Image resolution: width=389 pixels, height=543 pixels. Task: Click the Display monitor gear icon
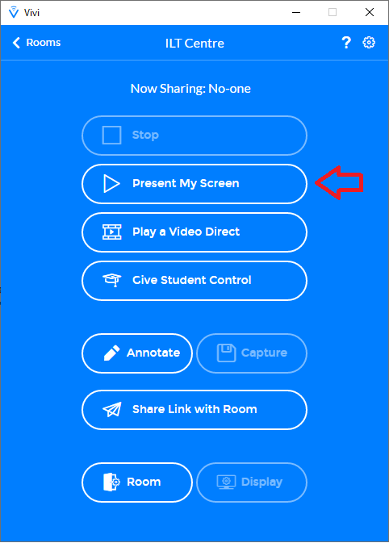click(x=226, y=482)
